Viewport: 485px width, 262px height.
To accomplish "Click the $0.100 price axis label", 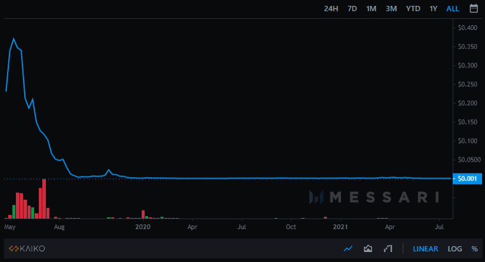I will pyautogui.click(x=467, y=141).
